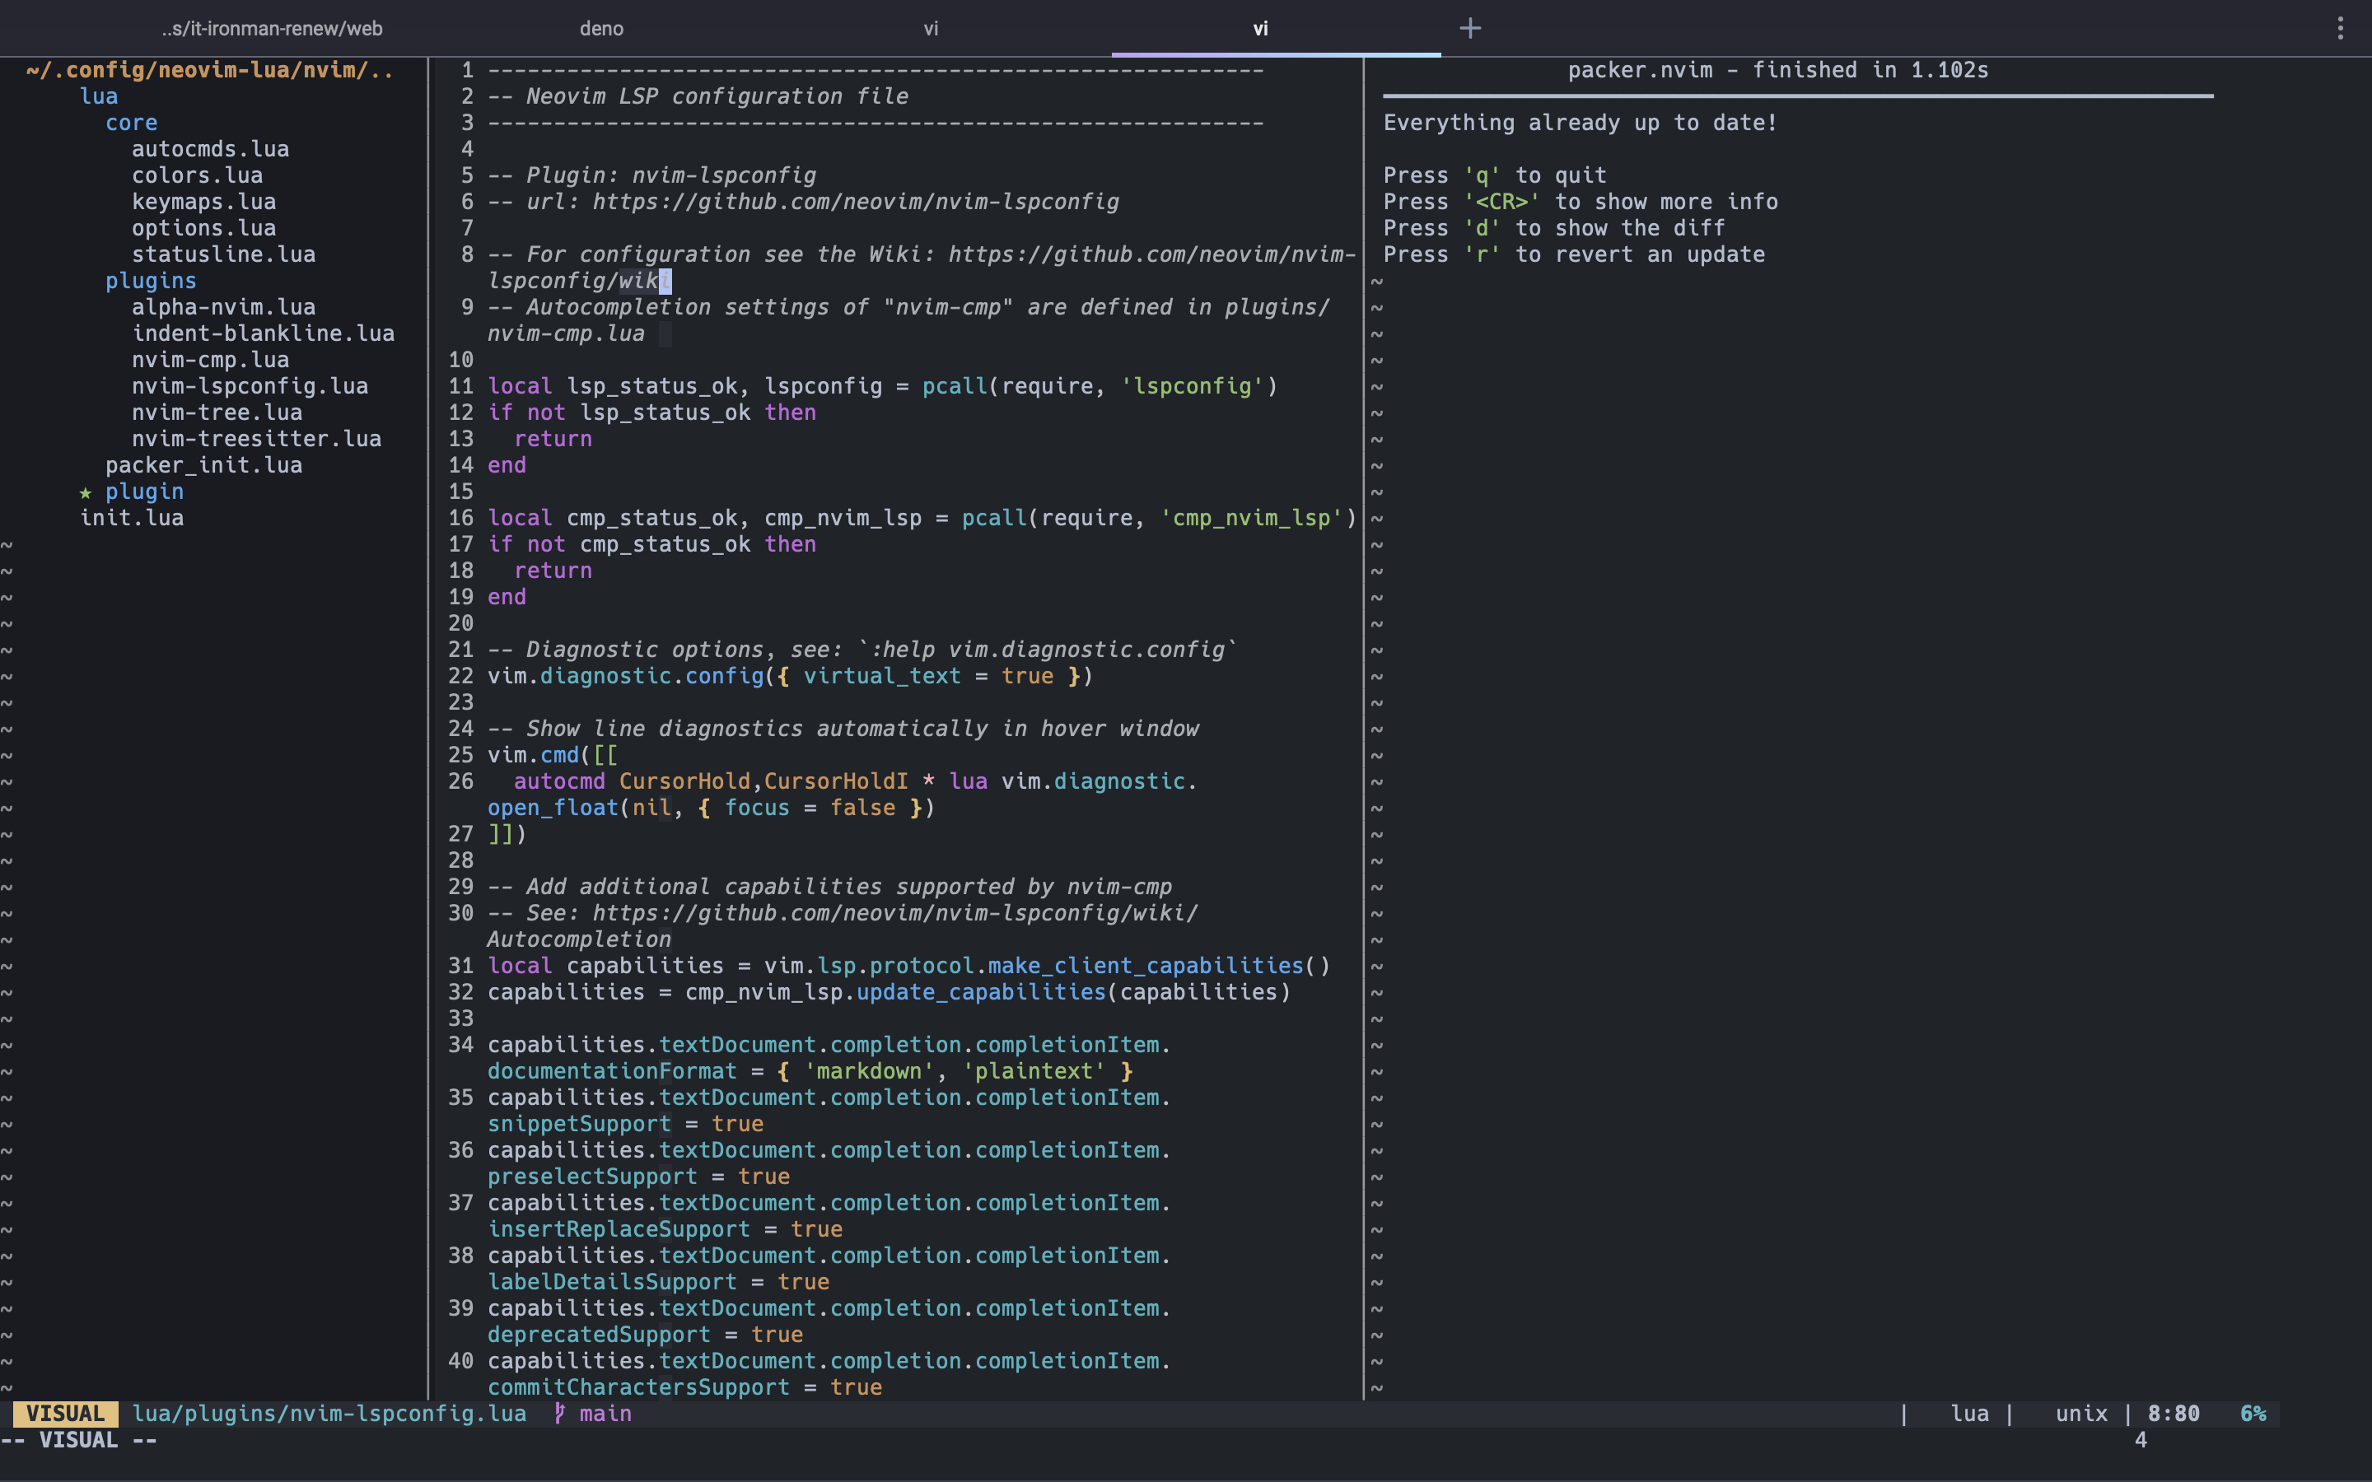Open the terminal three-dot options menu
Image resolution: width=2372 pixels, height=1482 pixels.
[2342, 29]
